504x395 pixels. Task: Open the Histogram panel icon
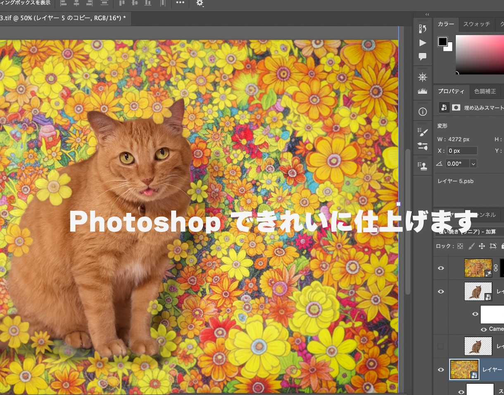point(423,91)
